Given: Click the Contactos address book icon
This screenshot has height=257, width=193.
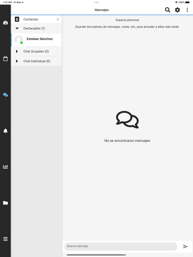Looking at the screenshot, I should point(17,19).
